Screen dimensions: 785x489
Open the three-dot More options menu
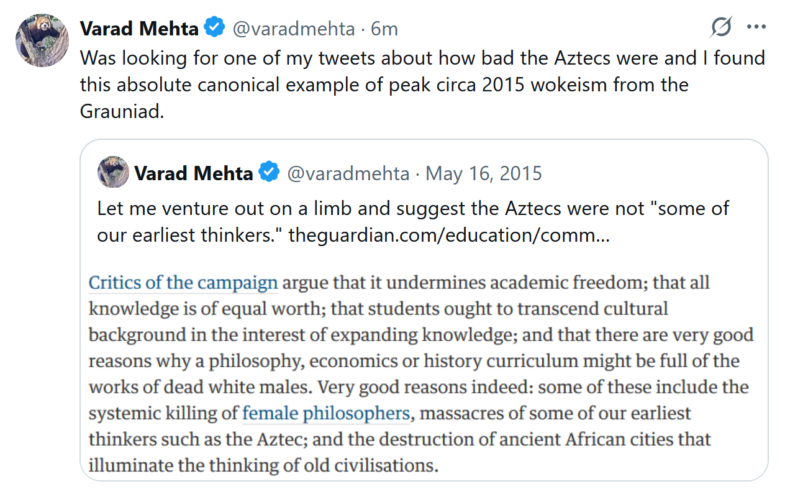pos(756,27)
